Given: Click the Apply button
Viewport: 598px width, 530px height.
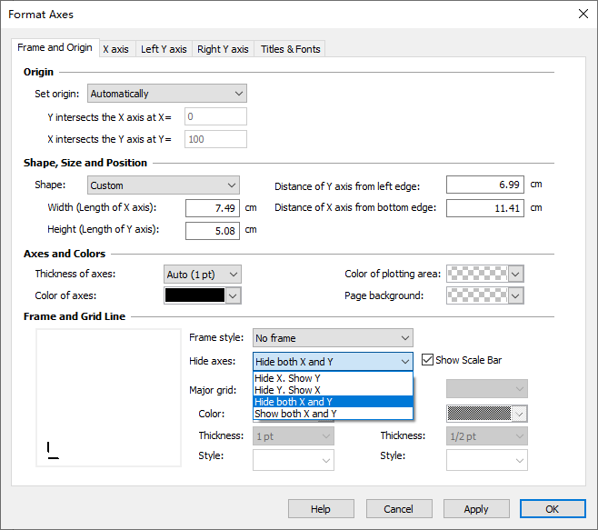Looking at the screenshot, I should click(475, 509).
